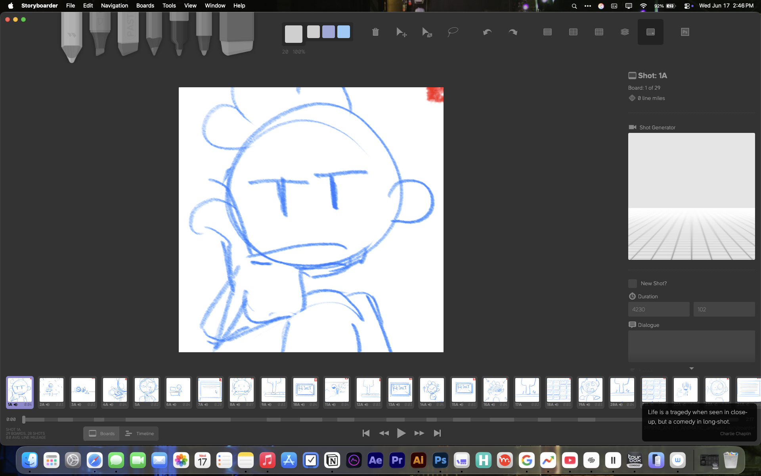Select board 5A thumbnail

click(147, 392)
